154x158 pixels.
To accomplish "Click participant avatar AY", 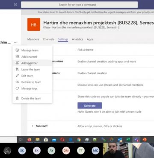I will pyautogui.click(x=51, y=150).
